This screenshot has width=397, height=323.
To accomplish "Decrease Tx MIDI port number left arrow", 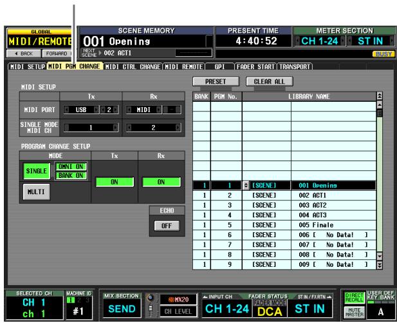I will (x=103, y=110).
